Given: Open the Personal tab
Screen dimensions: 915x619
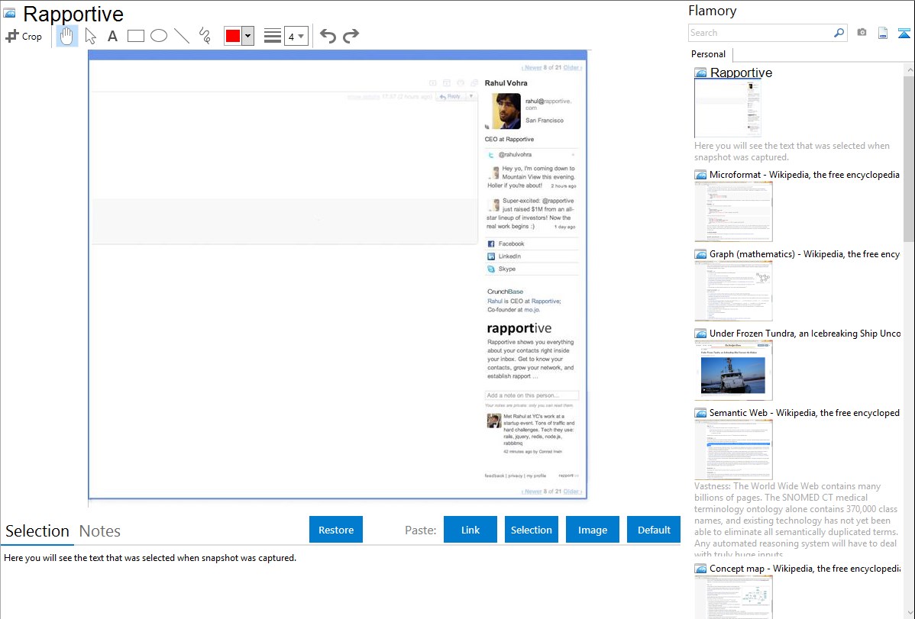Looking at the screenshot, I should [709, 54].
